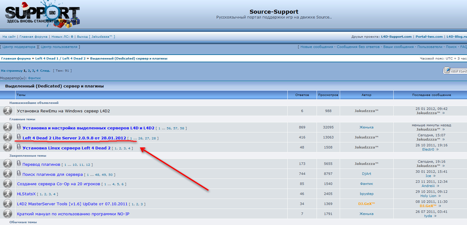Click the New Topic button
This screenshot has height=225, width=467.
click(455, 70)
